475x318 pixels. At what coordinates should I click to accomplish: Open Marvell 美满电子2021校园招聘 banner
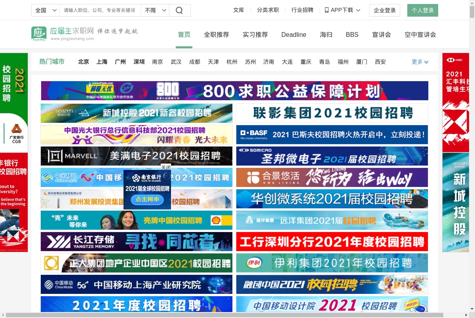click(137, 156)
